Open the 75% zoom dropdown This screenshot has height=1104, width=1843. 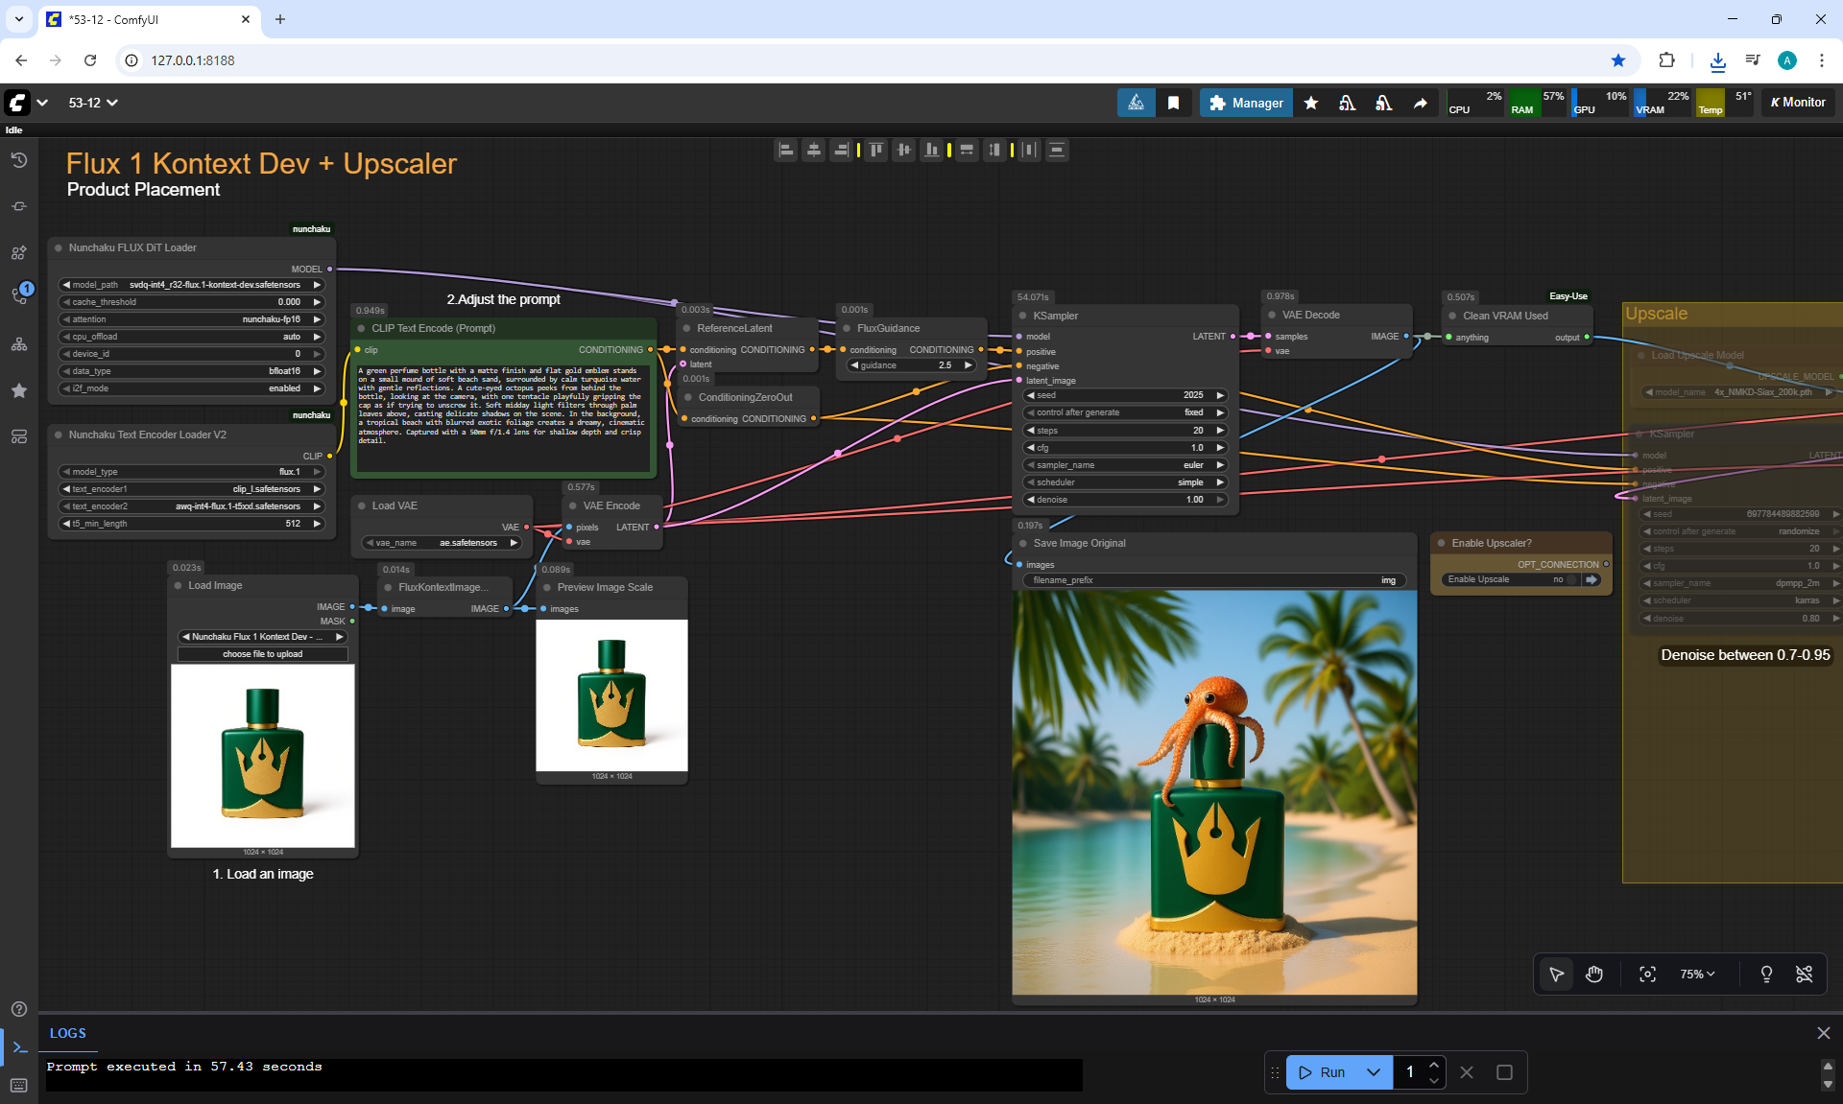pyautogui.click(x=1697, y=975)
